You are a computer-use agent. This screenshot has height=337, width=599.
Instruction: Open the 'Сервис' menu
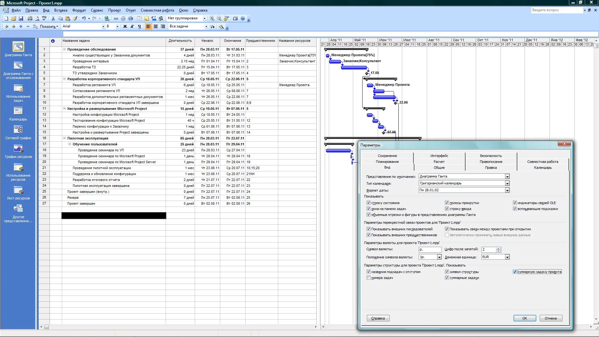click(x=97, y=10)
